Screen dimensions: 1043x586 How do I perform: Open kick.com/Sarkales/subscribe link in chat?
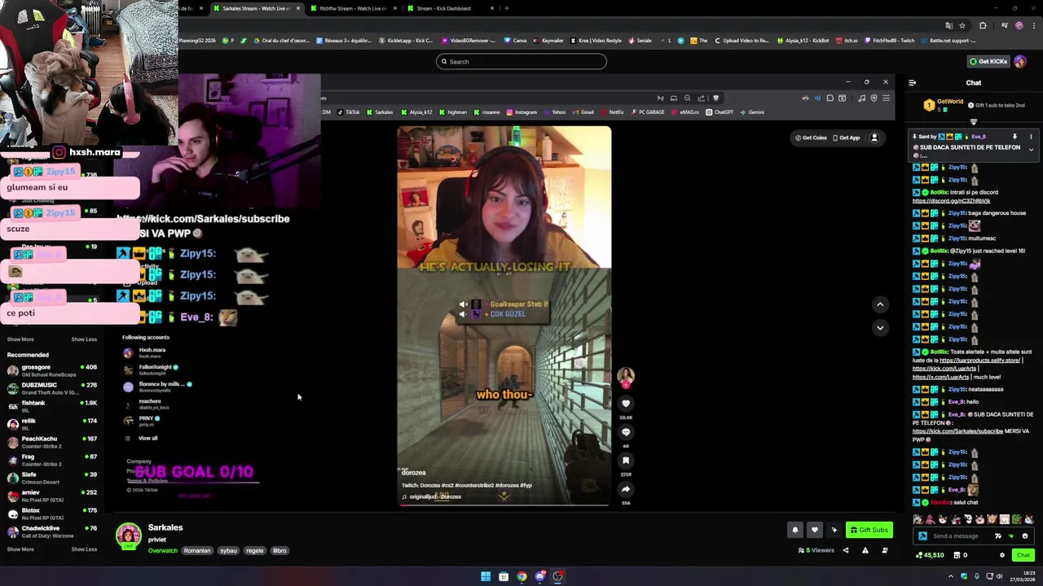click(957, 431)
